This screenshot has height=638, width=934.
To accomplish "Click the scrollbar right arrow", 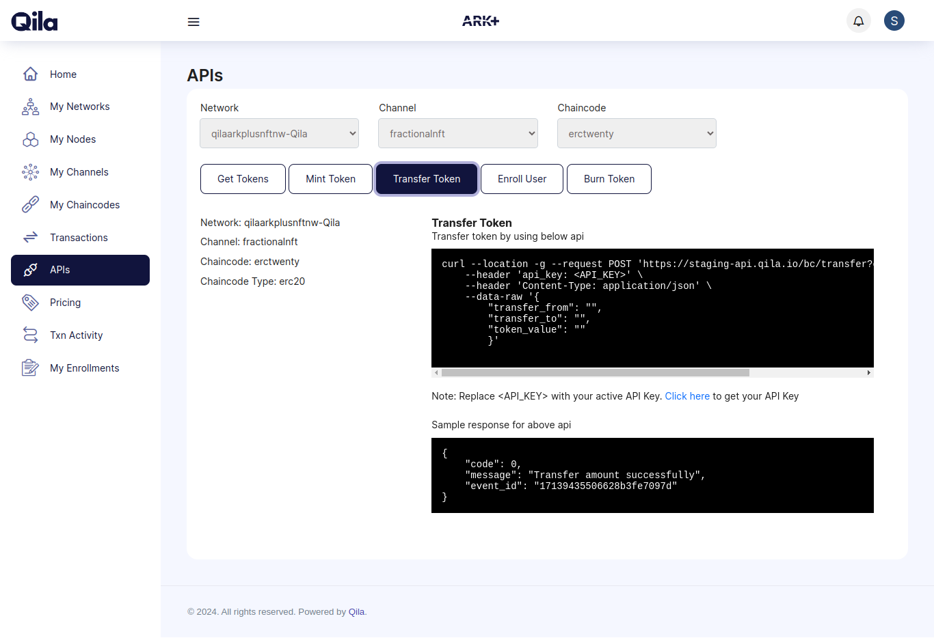I will (868, 373).
